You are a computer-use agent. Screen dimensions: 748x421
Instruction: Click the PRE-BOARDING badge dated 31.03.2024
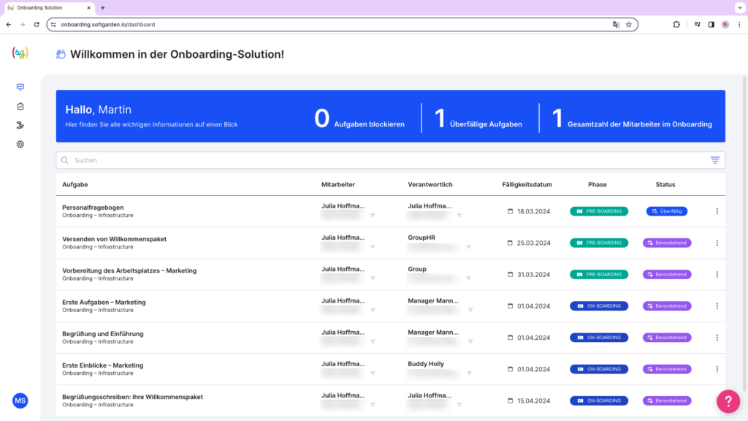(598, 274)
